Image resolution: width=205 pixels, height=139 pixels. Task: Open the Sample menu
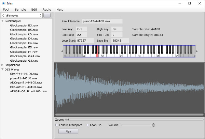point(20,10)
